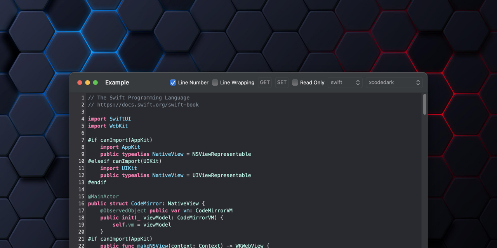This screenshot has height=248, width=497.
Task: Enable Line Wrapping
Action: (215, 82)
